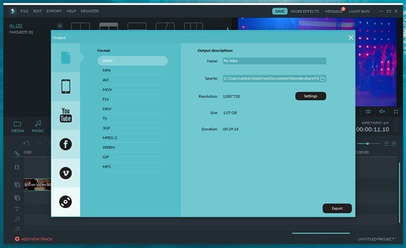Browse the Save to folder icon
Screen dimensions: 406x248
(322, 79)
